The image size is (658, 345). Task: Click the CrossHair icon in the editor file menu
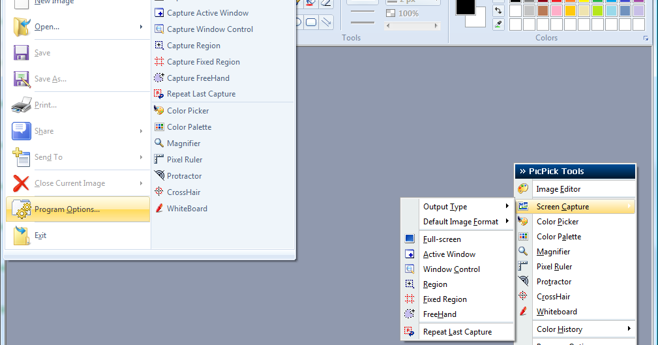coord(159,192)
